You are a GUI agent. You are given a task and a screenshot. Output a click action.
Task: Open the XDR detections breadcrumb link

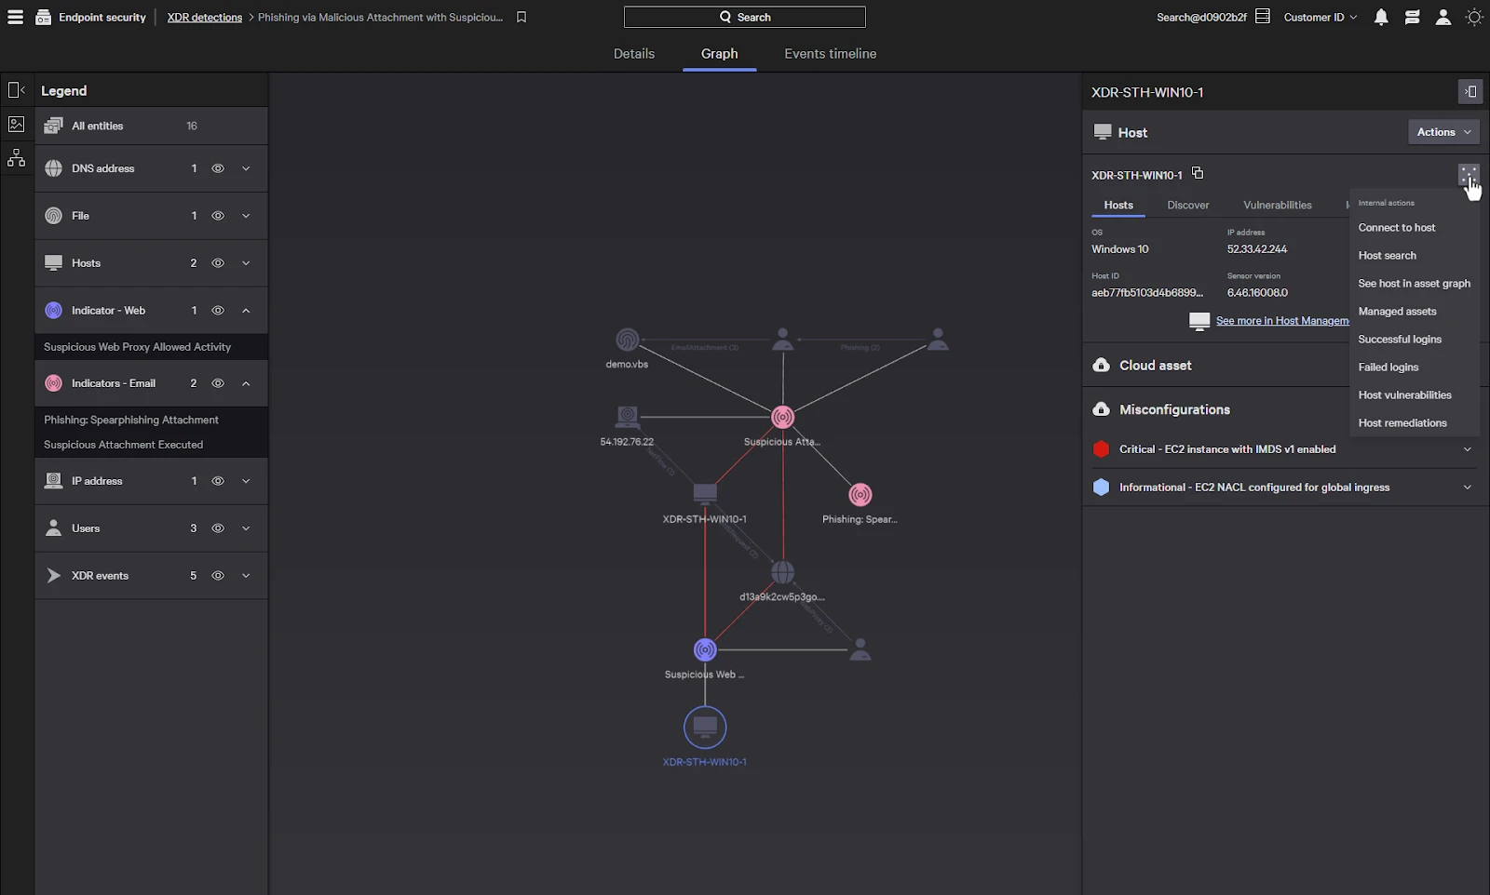point(204,17)
